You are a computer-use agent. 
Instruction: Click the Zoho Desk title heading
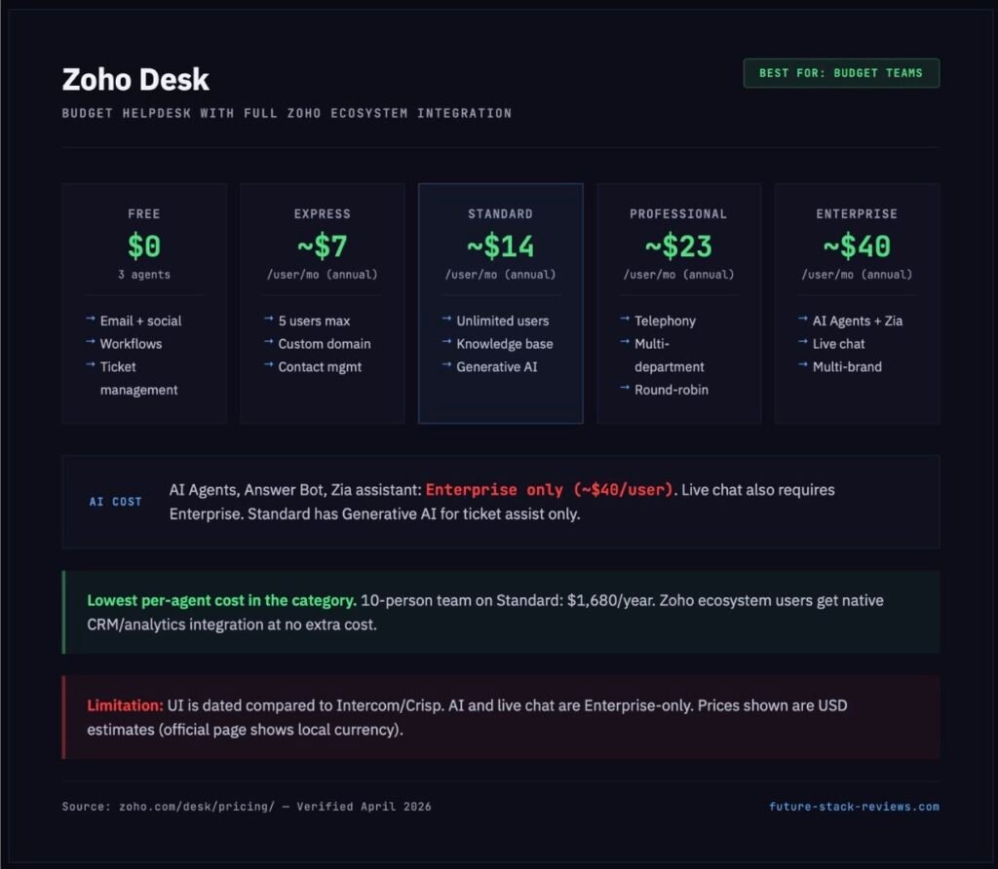(x=134, y=80)
